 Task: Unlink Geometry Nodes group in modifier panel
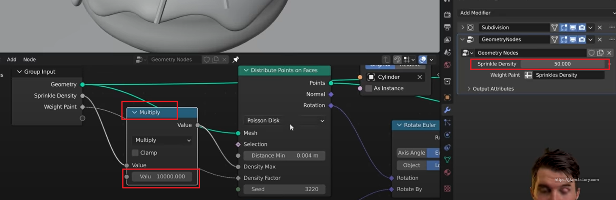click(609, 53)
